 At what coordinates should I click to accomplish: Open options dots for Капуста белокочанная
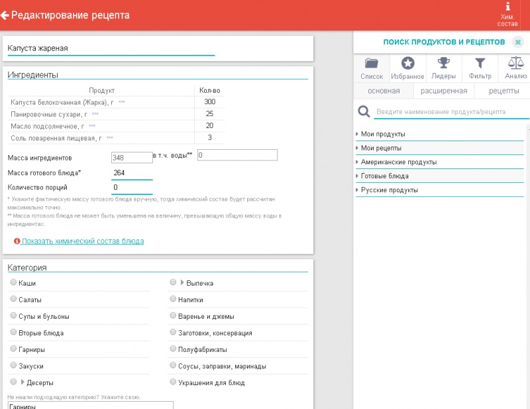122,102
